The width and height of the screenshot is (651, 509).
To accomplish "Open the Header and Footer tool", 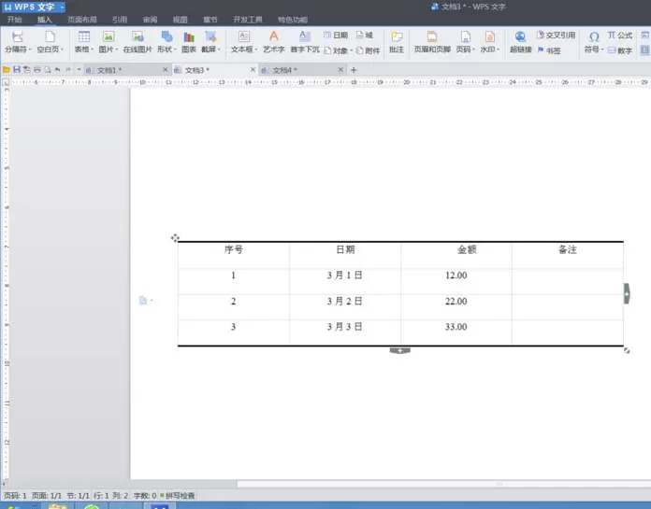I will point(432,42).
